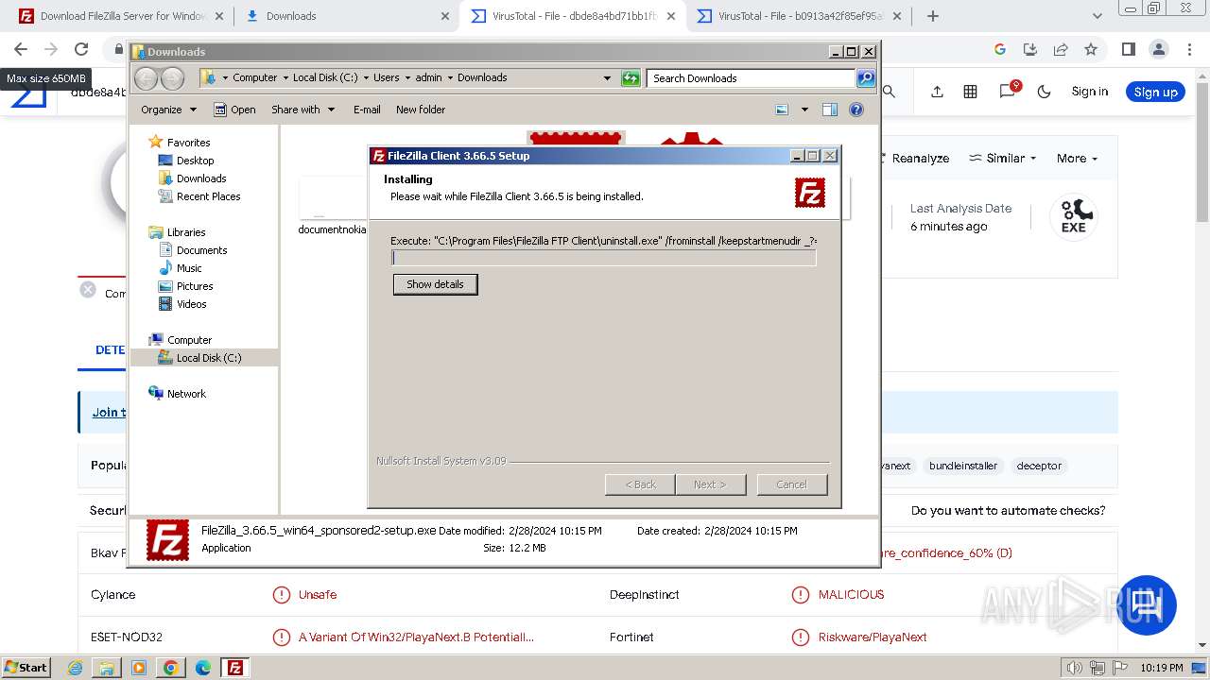Open the Pictures library
This screenshot has width=1210, height=680.
pos(185,286)
